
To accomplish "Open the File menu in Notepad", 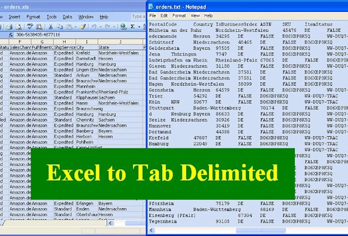I will (153, 15).
